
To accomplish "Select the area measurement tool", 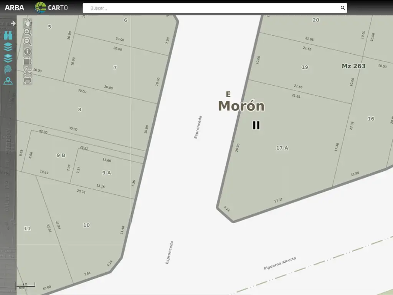I will coord(27,61).
